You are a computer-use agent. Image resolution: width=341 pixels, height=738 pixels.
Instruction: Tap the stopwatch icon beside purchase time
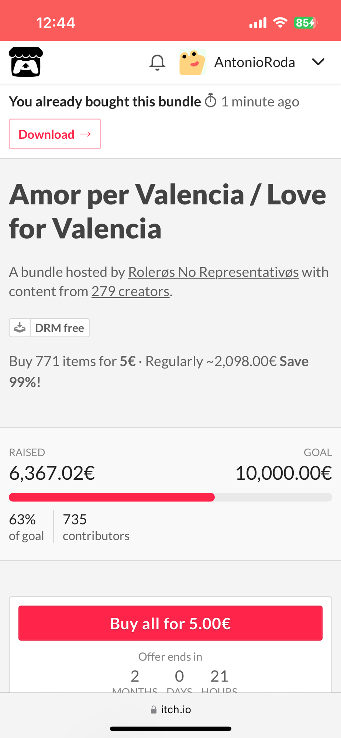tap(211, 101)
